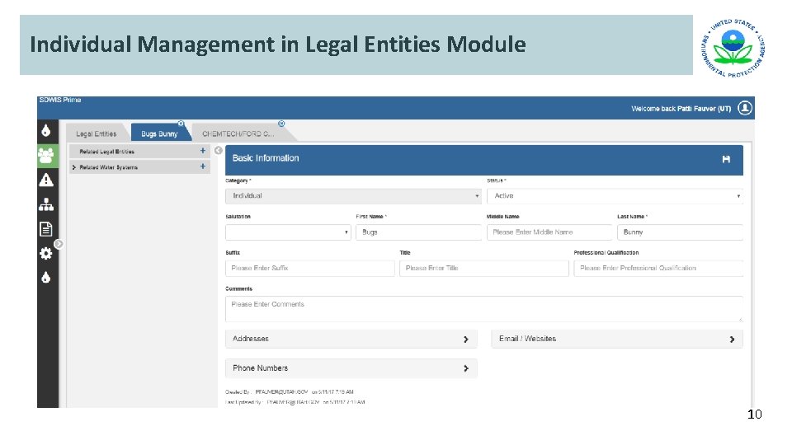Collapse the left panel using circle arrow
Image resolution: width=792 pixels, height=445 pixels.
[218, 150]
